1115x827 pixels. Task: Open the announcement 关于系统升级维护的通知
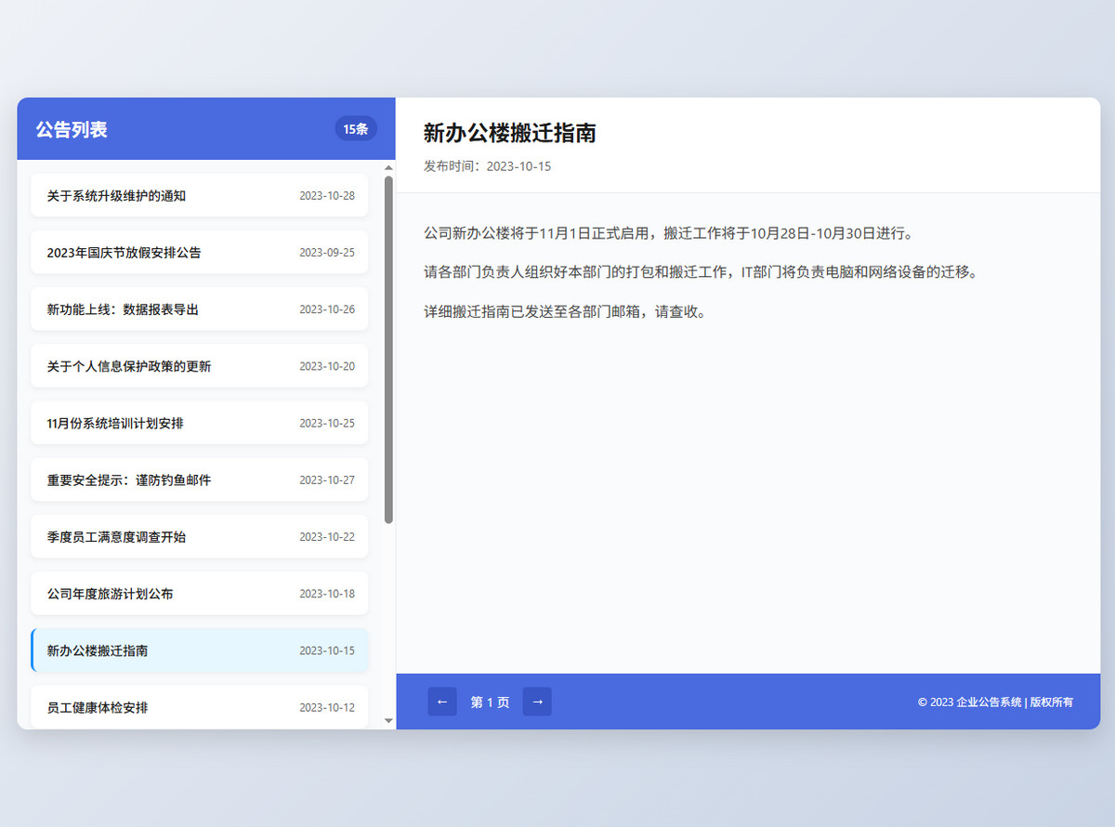click(x=199, y=195)
